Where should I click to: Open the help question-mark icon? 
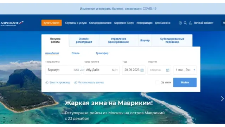coord(180,23)
